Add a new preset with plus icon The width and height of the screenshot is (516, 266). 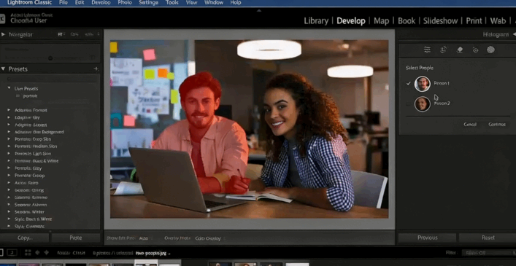point(96,69)
